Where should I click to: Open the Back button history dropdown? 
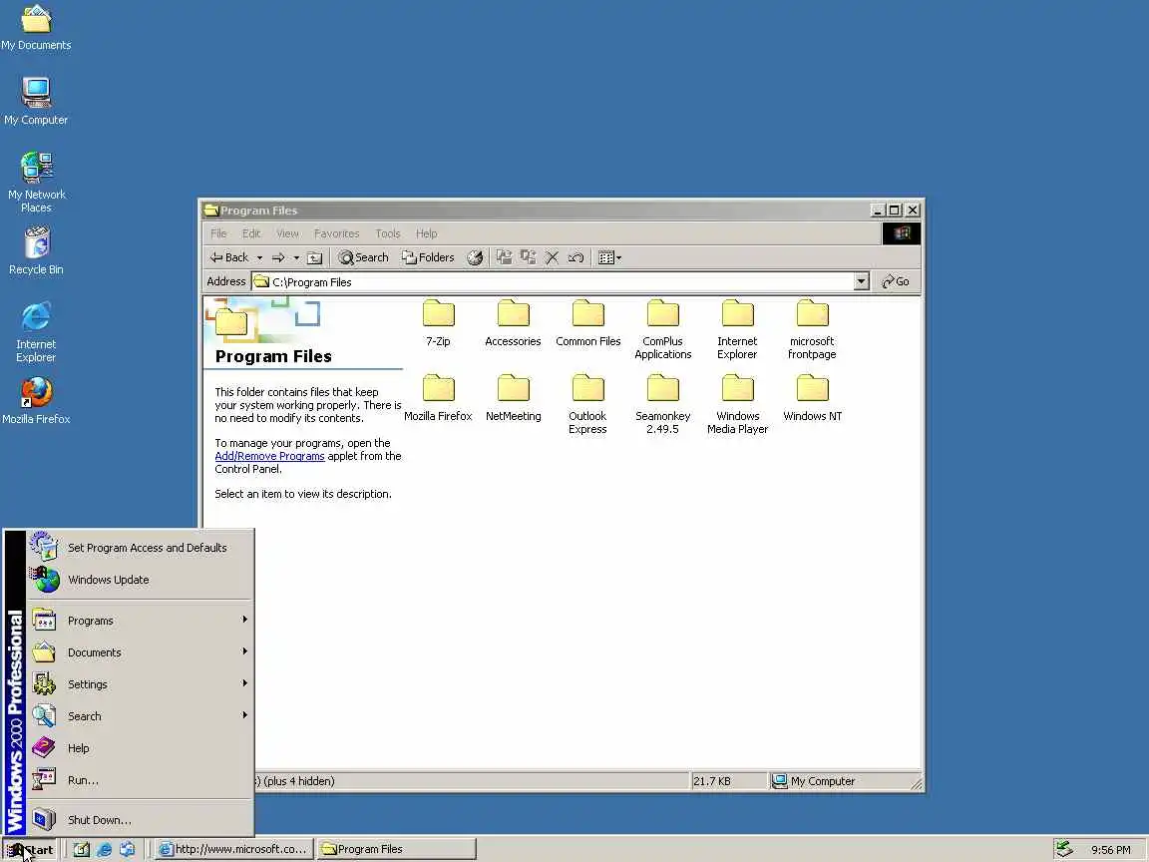click(259, 258)
